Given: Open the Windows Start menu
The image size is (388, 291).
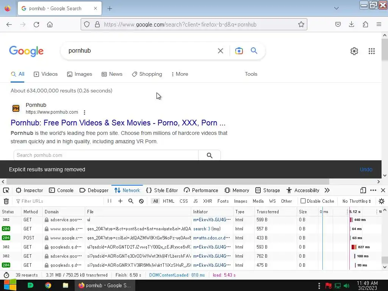Looking at the screenshot, I should (10, 285).
